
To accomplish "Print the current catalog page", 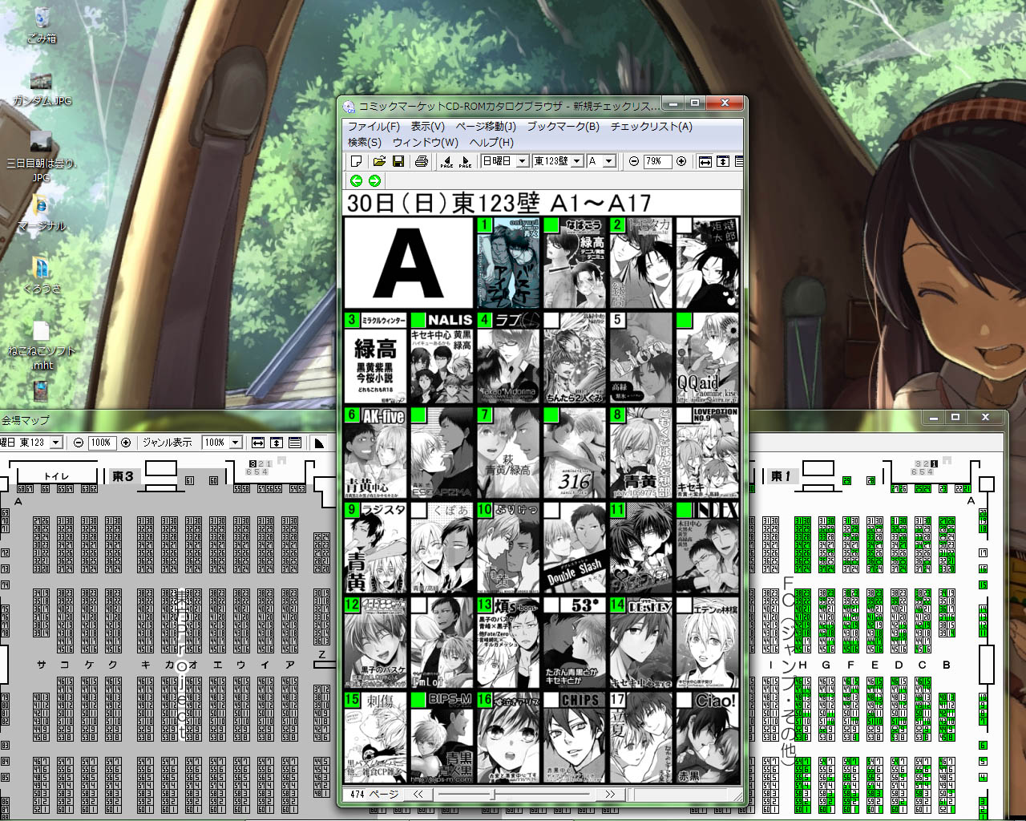I will [422, 161].
